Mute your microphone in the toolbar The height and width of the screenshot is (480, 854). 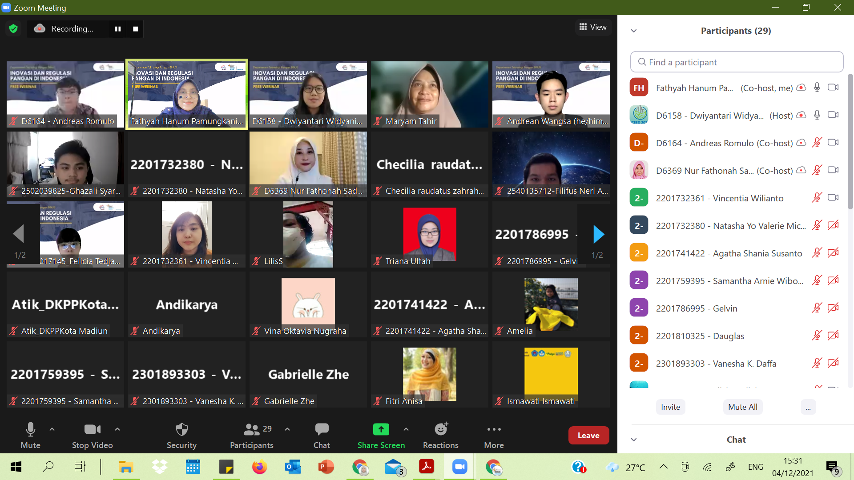31,435
